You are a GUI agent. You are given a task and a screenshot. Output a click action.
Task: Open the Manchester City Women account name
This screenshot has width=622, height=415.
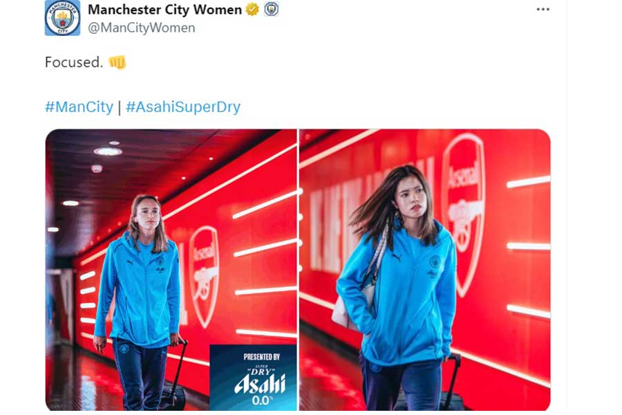(x=164, y=10)
